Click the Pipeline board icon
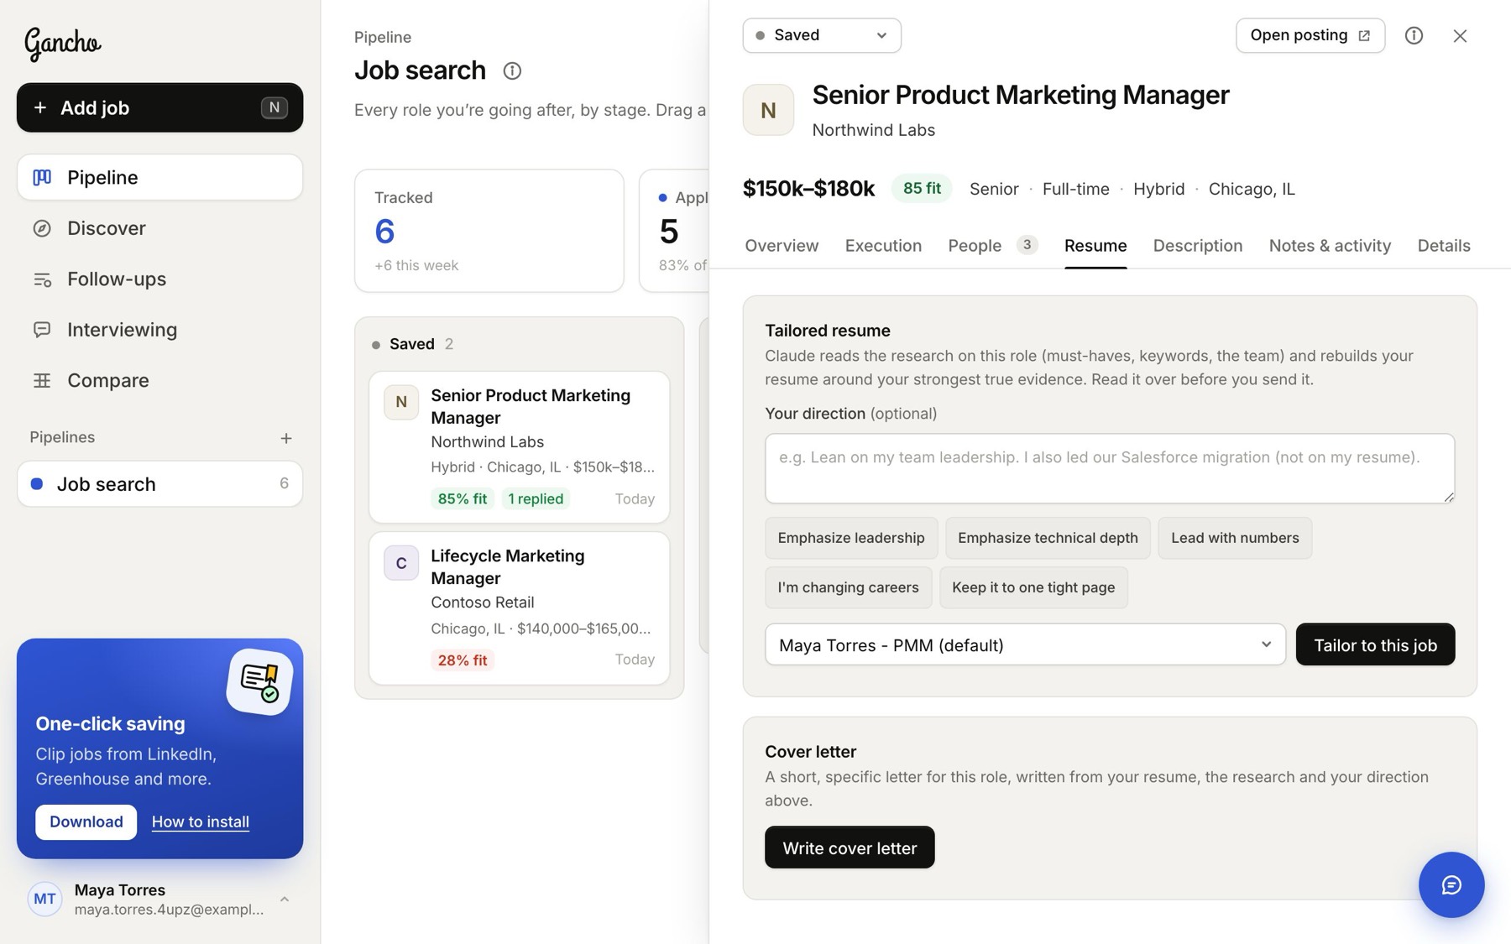 pyautogui.click(x=42, y=177)
